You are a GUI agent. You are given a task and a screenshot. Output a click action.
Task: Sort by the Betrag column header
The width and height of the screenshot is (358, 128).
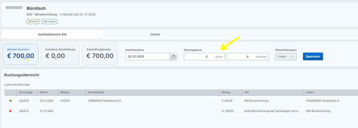coord(226,92)
